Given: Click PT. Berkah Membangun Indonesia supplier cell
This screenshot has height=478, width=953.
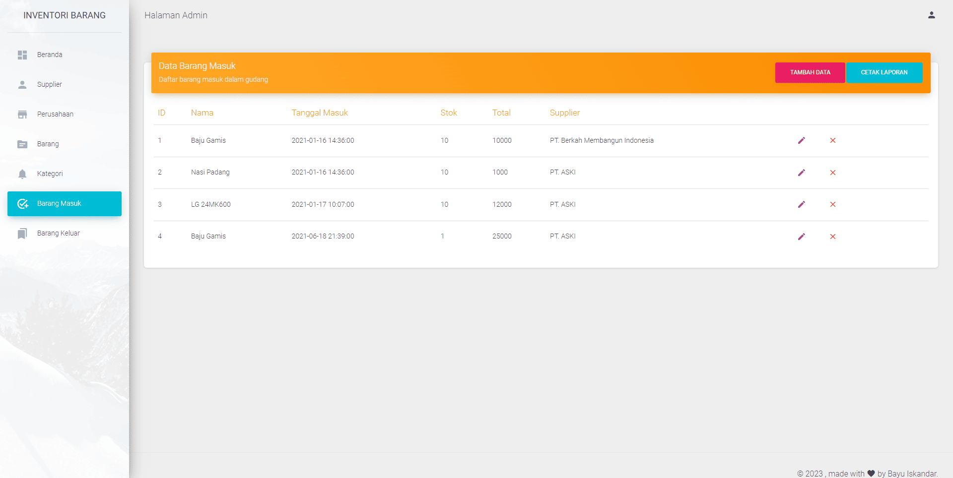Looking at the screenshot, I should tap(602, 140).
